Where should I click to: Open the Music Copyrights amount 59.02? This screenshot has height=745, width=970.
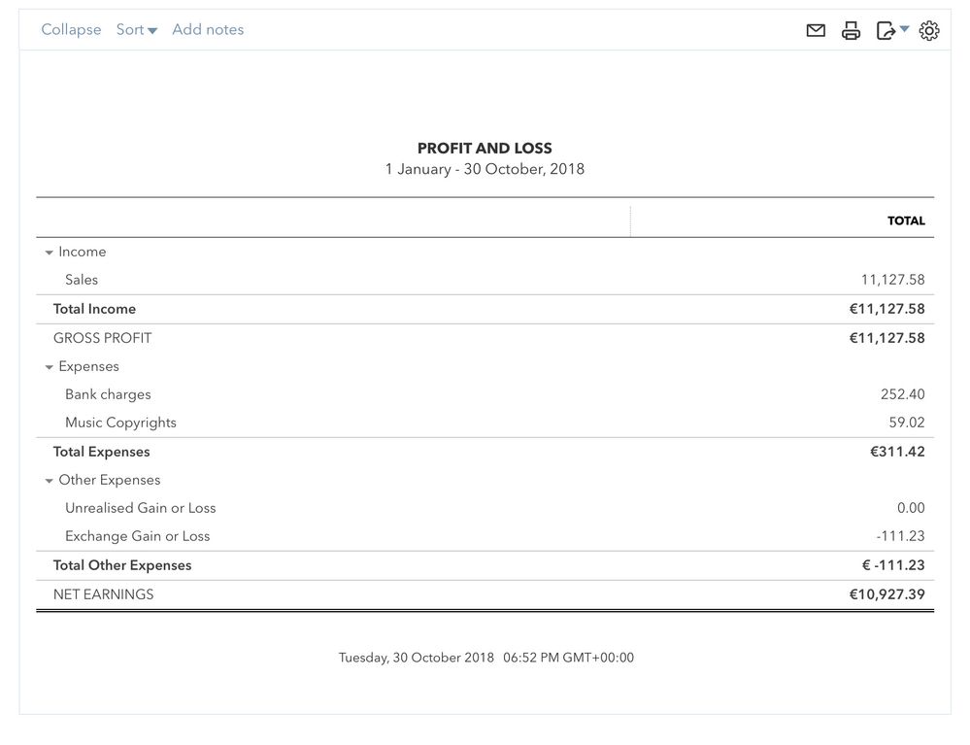(x=906, y=423)
